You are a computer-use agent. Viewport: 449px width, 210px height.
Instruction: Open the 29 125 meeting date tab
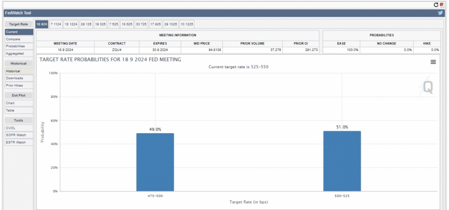point(86,24)
